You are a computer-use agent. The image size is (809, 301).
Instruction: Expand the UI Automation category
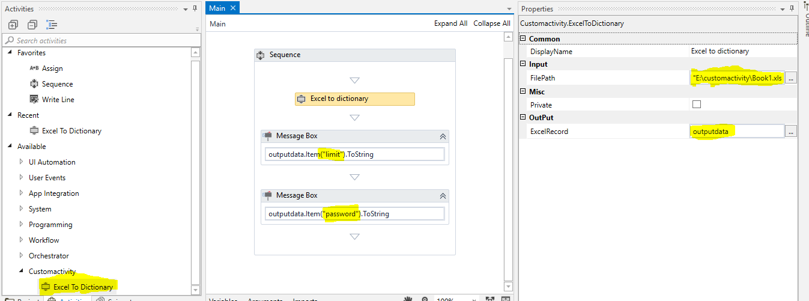22,162
